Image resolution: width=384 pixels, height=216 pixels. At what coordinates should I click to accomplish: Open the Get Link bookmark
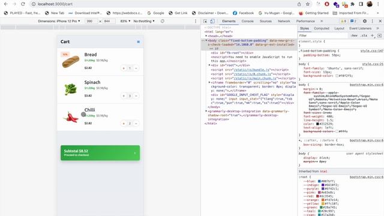point(178,13)
